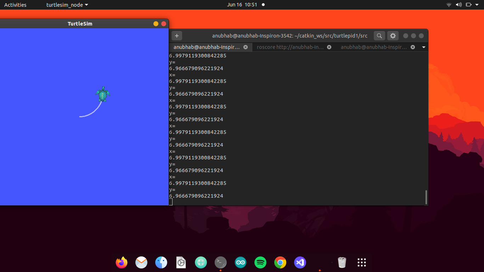This screenshot has height=272, width=484.
Task: Open the terminal emulator dock icon
Action: 220,262
